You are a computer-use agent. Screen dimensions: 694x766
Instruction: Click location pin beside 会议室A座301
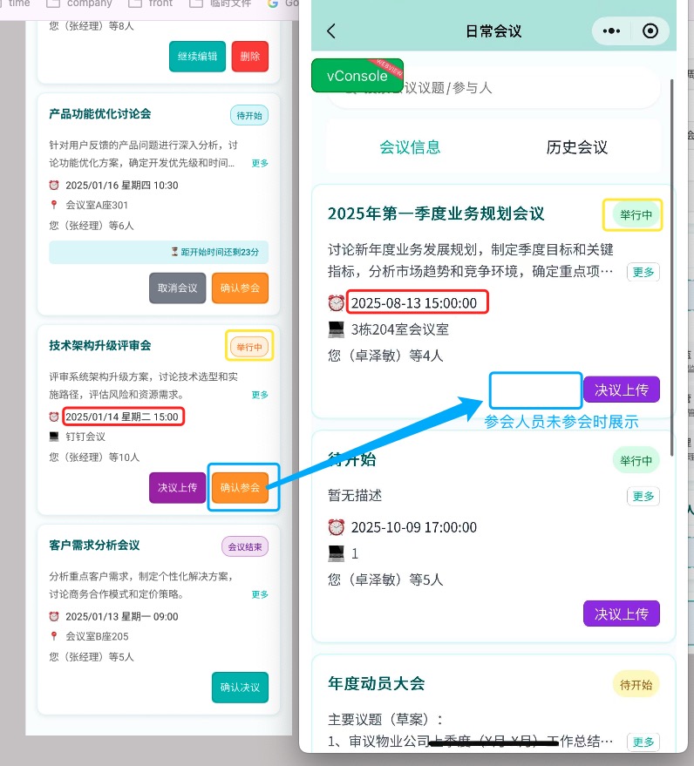coord(54,205)
